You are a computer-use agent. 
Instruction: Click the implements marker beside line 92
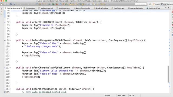(5, 22)
